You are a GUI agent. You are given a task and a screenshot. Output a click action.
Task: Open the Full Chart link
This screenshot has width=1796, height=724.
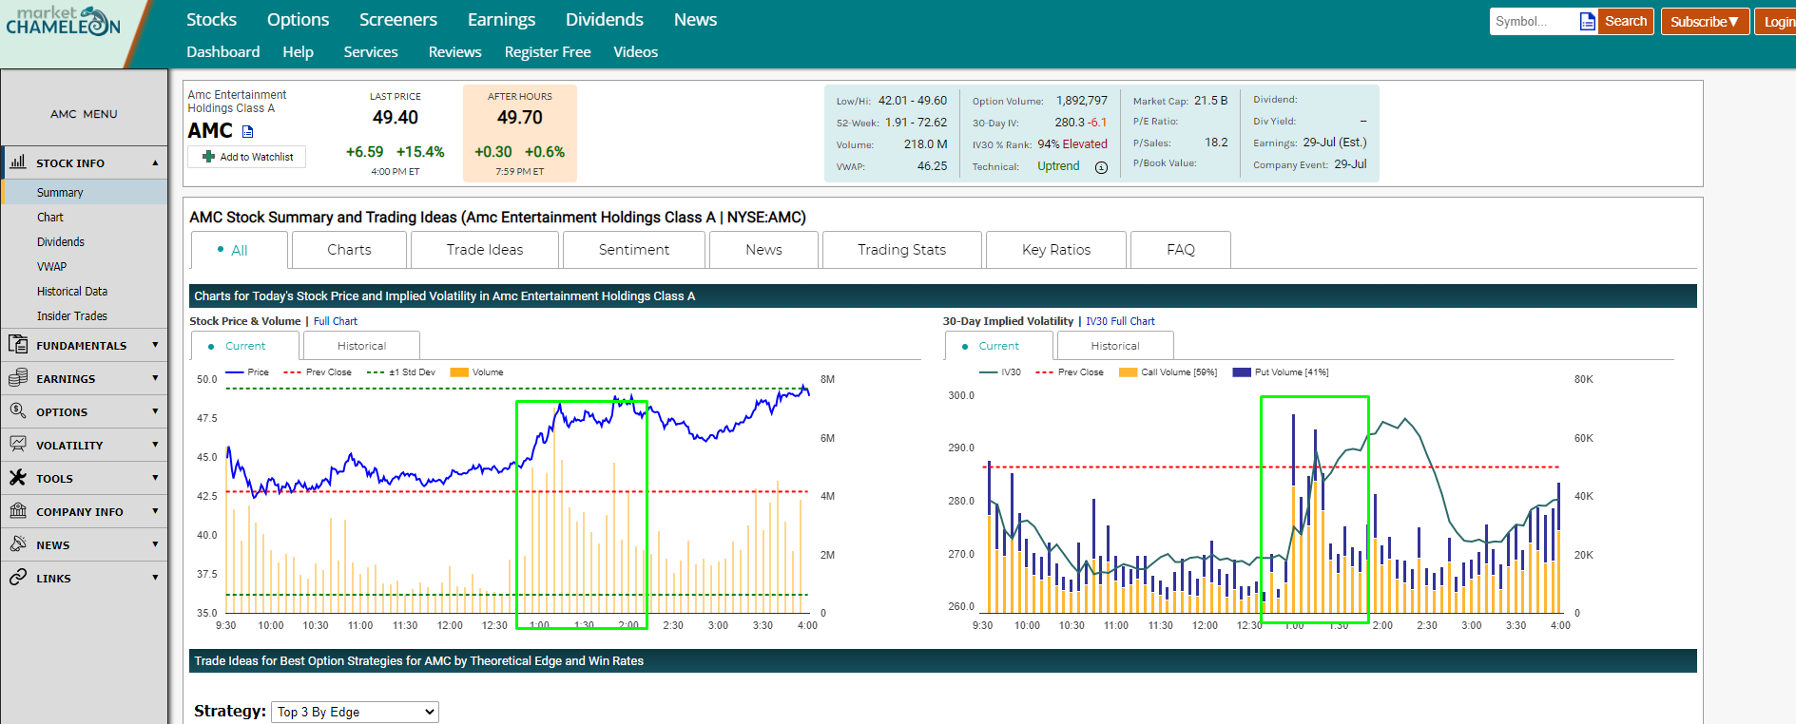pos(336,321)
